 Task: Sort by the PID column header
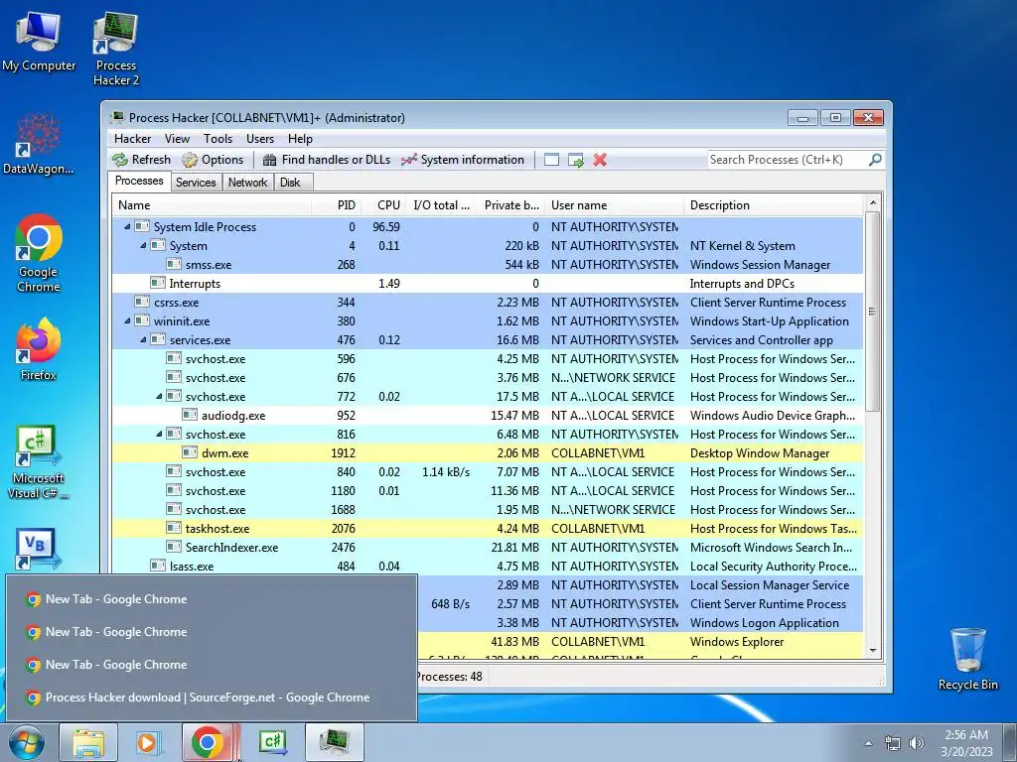coord(337,205)
